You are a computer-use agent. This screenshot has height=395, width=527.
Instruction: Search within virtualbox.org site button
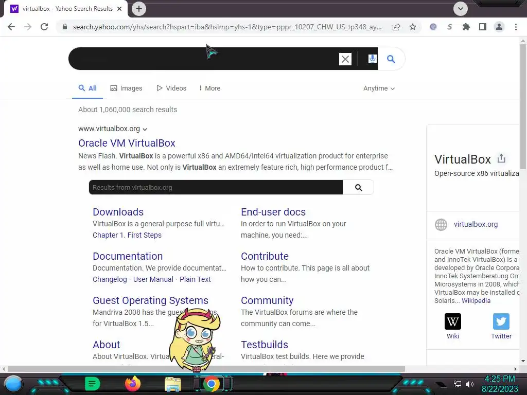coord(358,187)
